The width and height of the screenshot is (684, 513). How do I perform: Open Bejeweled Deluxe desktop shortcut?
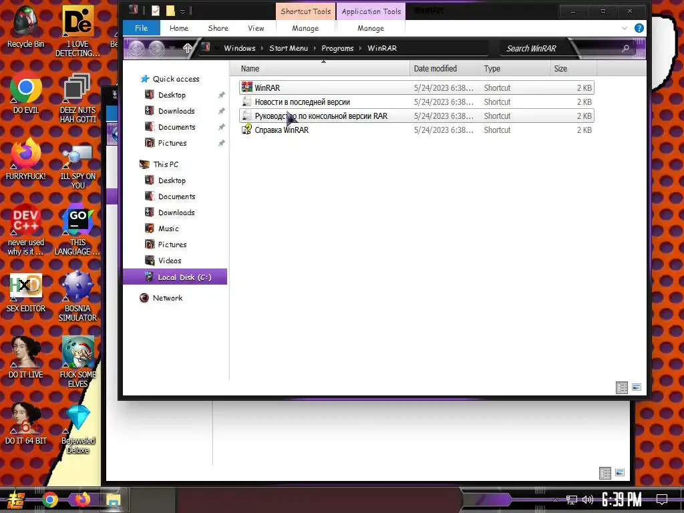pos(77,430)
